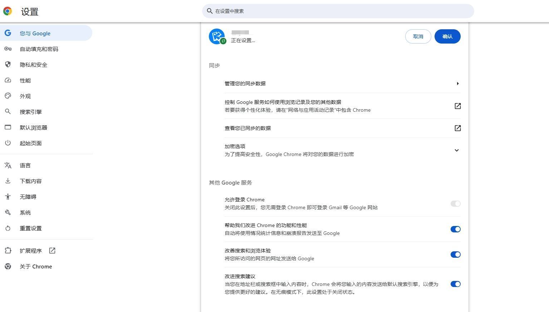Expand the 加密选项 section chevron
This screenshot has width=549, height=312.
(x=456, y=150)
